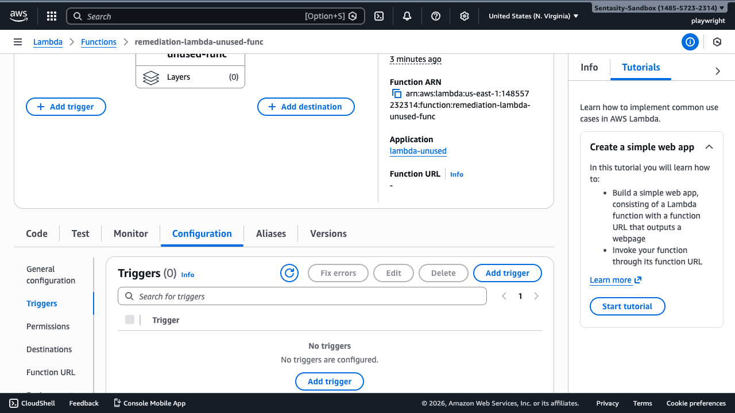Open the notifications bell
This screenshot has height=413, width=735.
[x=407, y=16]
